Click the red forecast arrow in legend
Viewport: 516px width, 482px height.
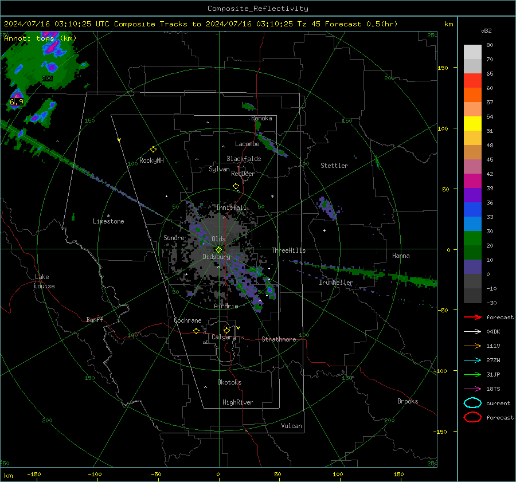(x=472, y=317)
